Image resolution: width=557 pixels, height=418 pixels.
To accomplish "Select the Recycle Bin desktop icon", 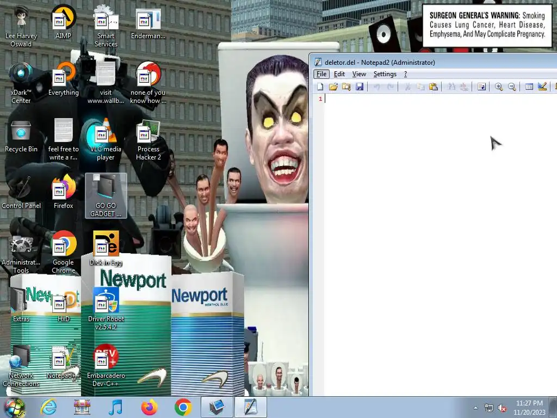I will coord(21,136).
